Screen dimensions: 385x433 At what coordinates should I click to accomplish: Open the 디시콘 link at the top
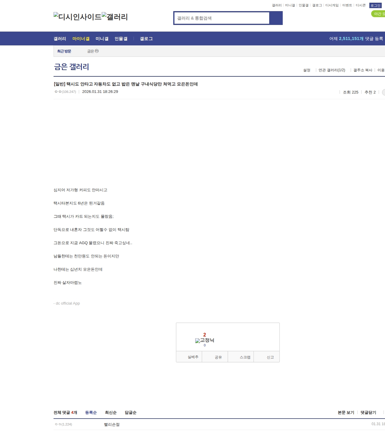tap(361, 5)
